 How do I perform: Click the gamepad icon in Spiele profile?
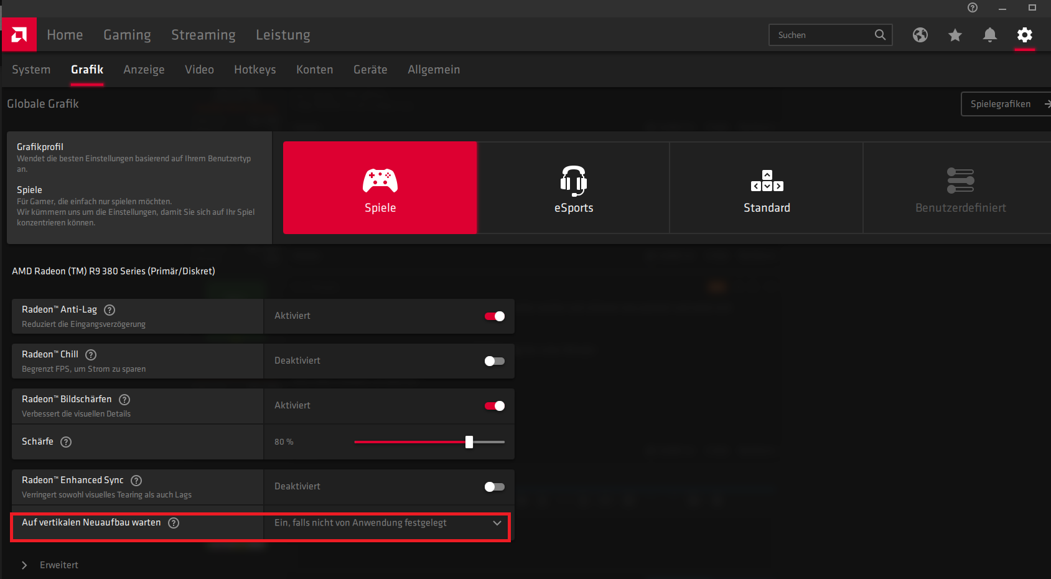coord(380,181)
